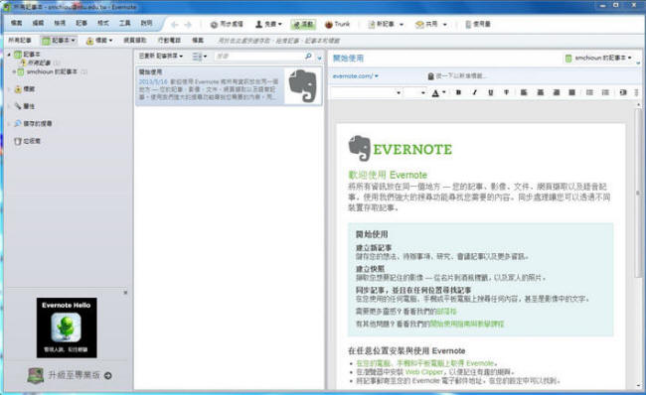Click the Usage toolbar icon
646x395 pixels.
tap(478, 24)
